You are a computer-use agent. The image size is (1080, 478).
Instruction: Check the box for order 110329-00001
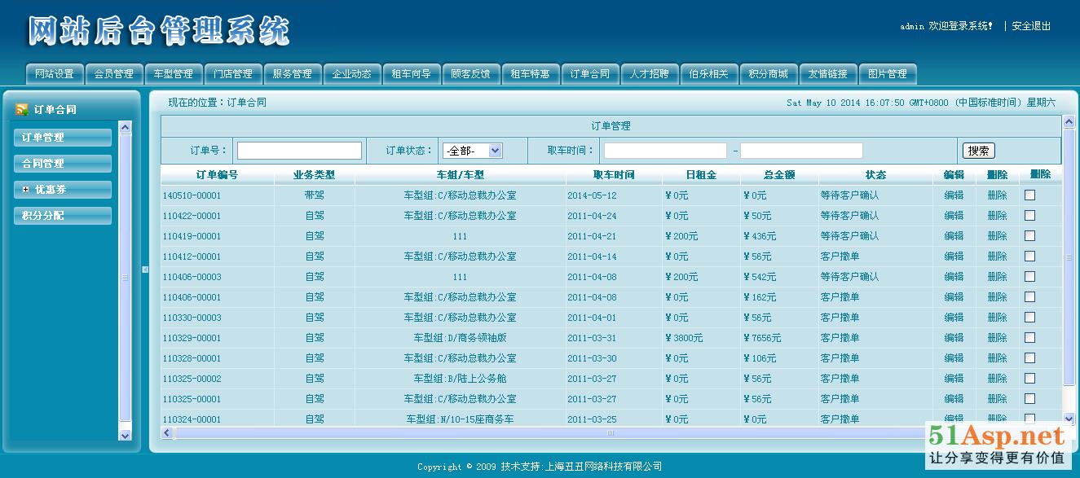tap(1029, 338)
